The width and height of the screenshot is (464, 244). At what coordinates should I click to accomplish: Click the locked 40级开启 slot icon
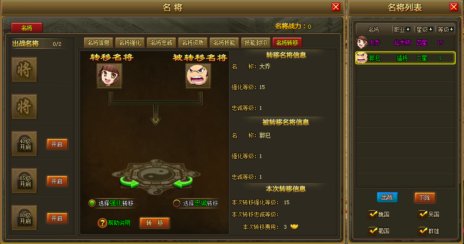(24, 144)
